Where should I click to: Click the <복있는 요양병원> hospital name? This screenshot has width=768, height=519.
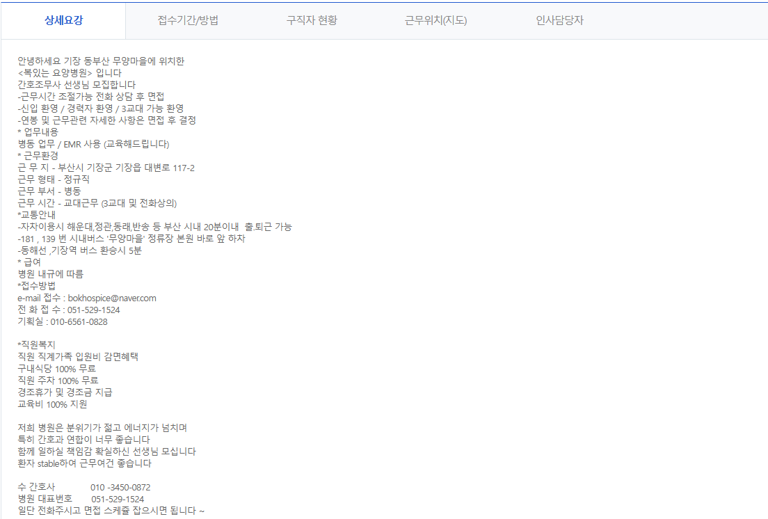point(55,73)
